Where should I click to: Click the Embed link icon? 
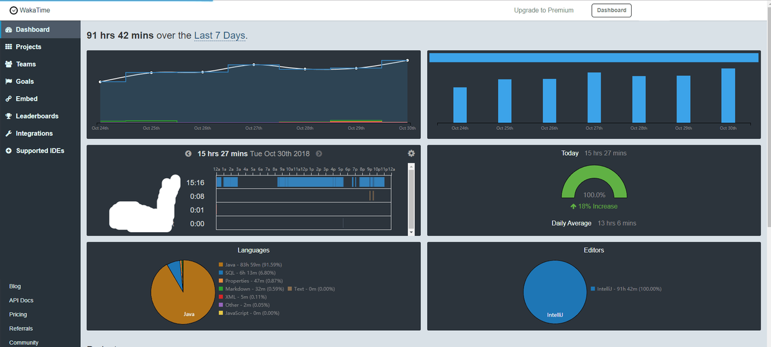9,99
